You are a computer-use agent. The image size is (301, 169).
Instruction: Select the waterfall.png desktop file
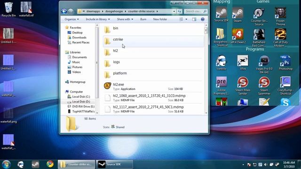coord(8,115)
